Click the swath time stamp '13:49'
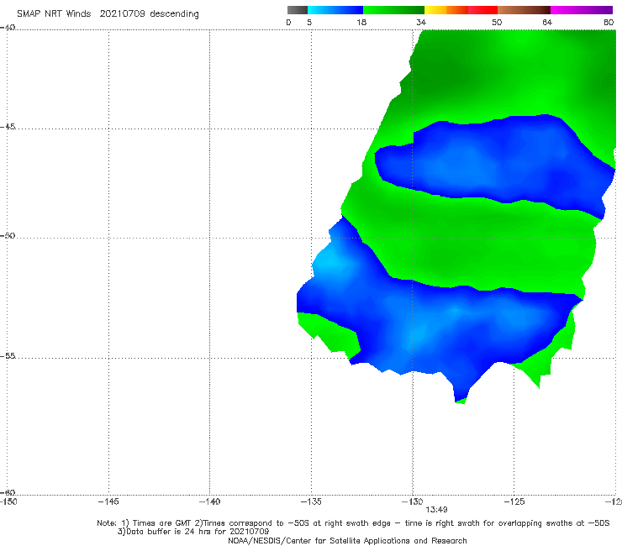 [x=436, y=510]
